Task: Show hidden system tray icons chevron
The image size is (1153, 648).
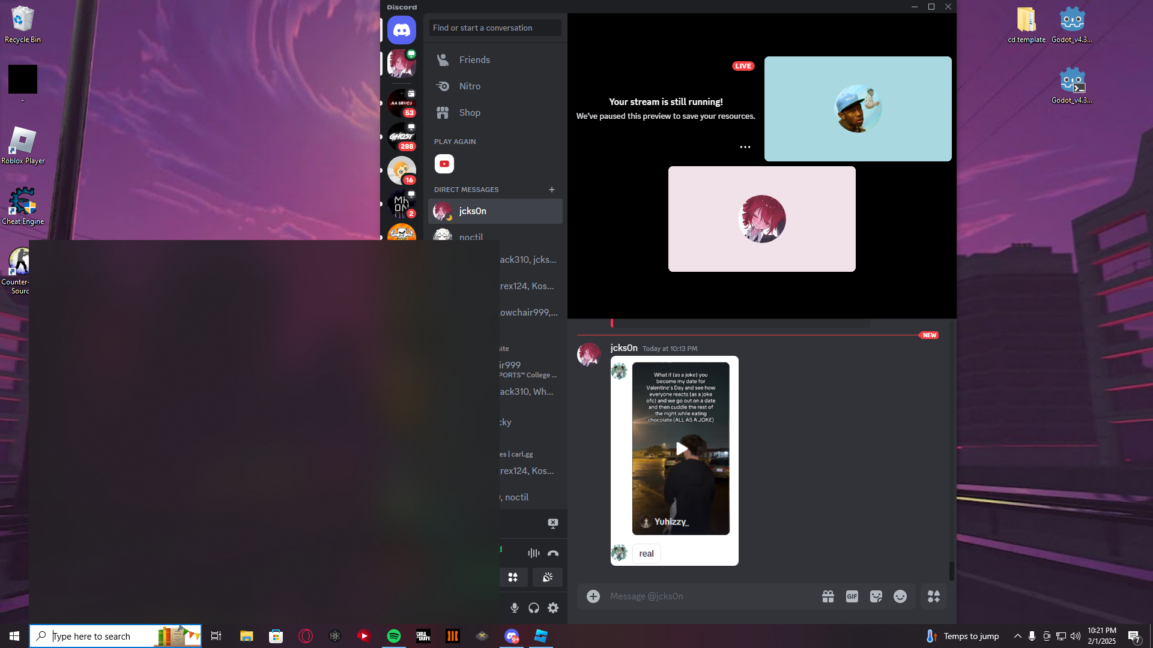Action: coord(1018,636)
